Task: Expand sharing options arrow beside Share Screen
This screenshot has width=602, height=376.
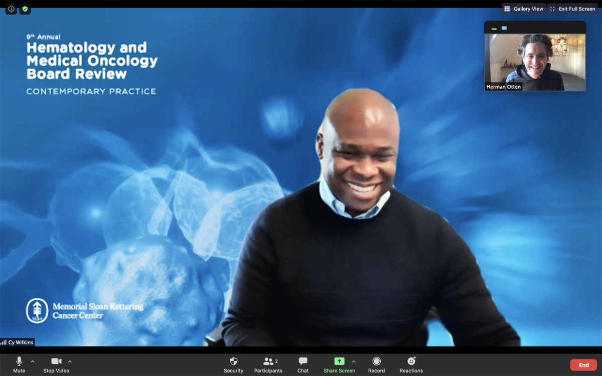Action: (x=354, y=361)
